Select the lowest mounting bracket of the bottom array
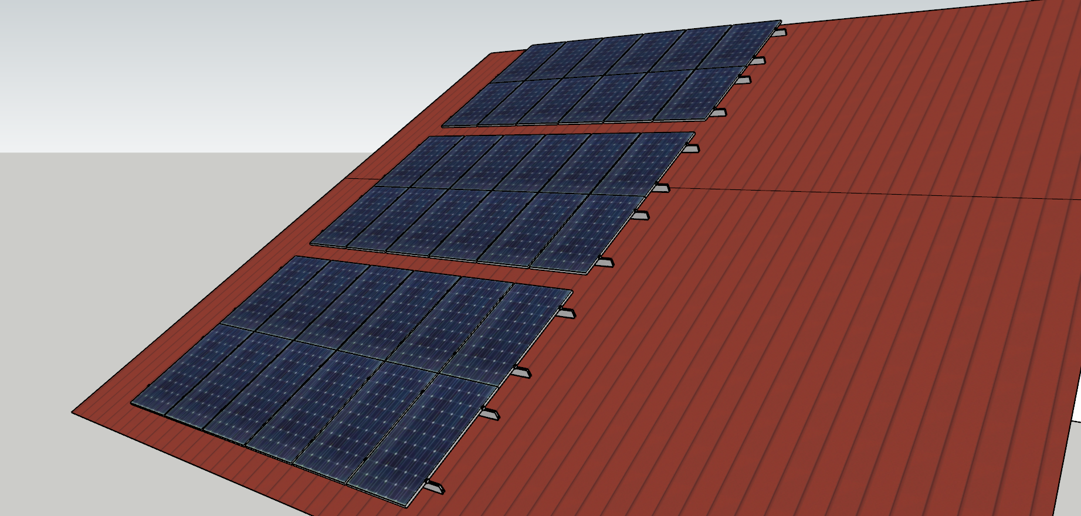This screenshot has width=1081, height=516. pyautogui.click(x=435, y=486)
